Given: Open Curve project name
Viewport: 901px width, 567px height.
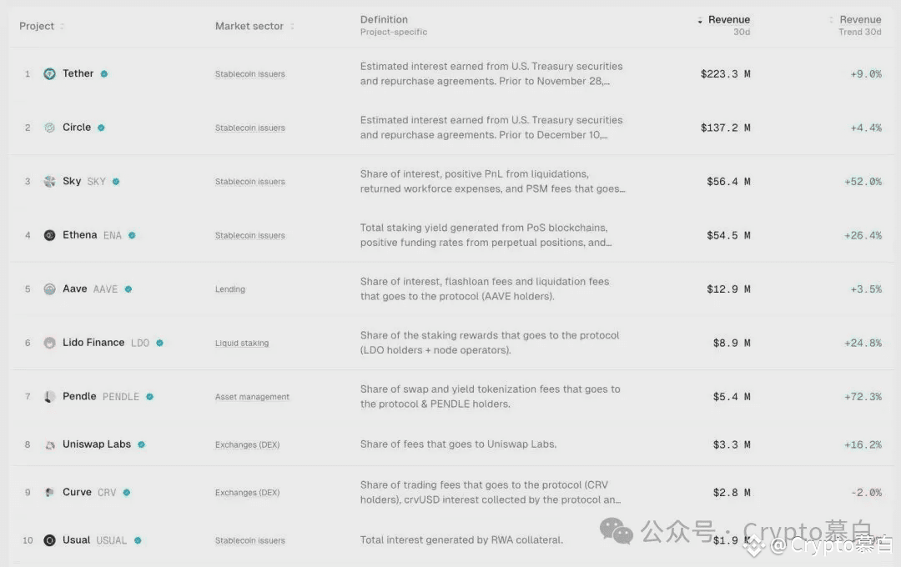Looking at the screenshot, I should [77, 492].
